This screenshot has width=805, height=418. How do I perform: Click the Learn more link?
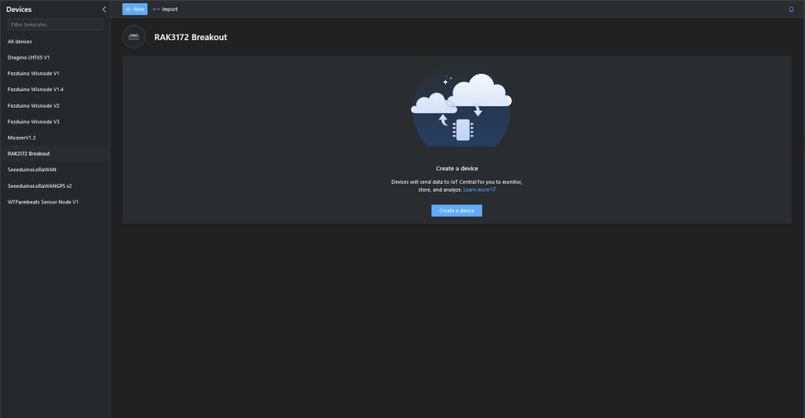click(x=478, y=189)
